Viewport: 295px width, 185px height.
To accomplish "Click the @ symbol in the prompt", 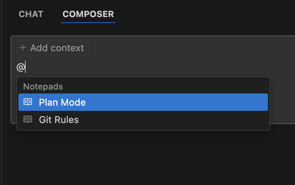I will (x=20, y=68).
